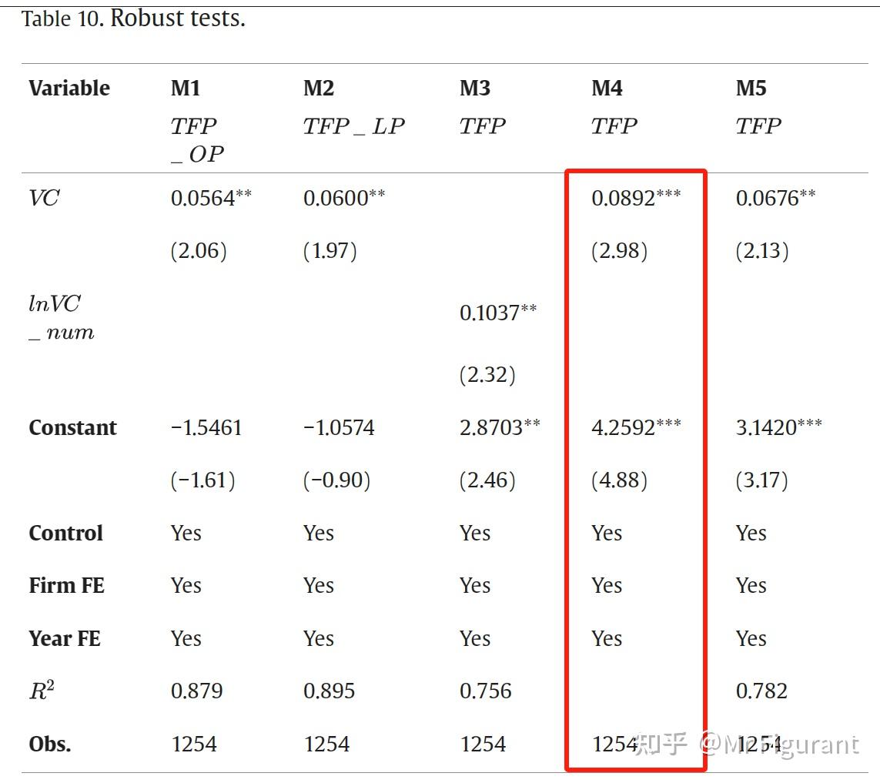Viewport: 880px width, 783px height.
Task: Click the t-statistic (3.17) in M5
Action: coord(761,480)
